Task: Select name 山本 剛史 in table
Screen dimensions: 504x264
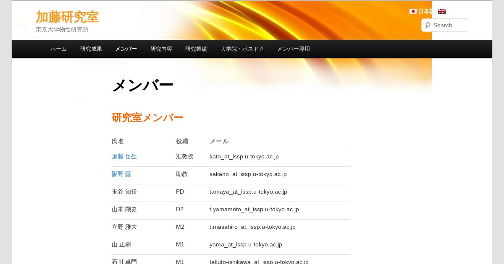Action: 124,209
